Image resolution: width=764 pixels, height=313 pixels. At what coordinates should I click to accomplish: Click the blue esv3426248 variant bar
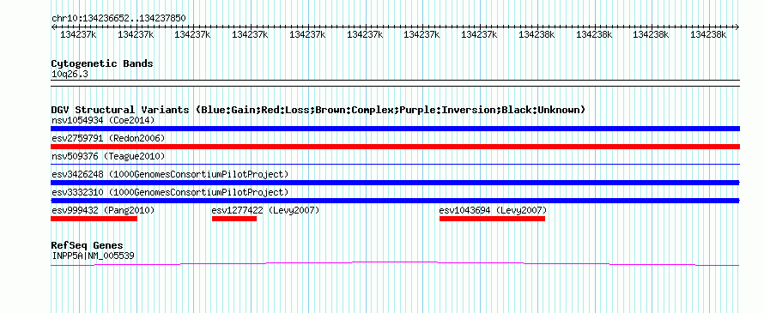(395, 183)
